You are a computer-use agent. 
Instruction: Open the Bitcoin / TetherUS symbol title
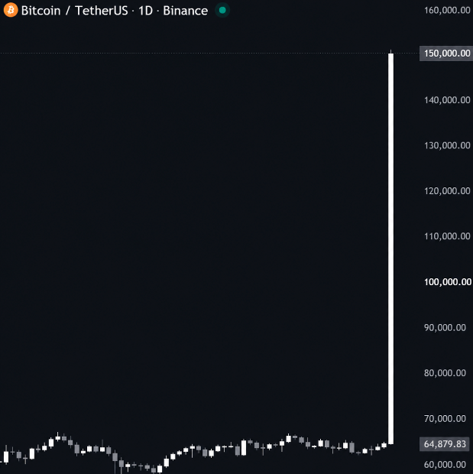tap(75, 11)
